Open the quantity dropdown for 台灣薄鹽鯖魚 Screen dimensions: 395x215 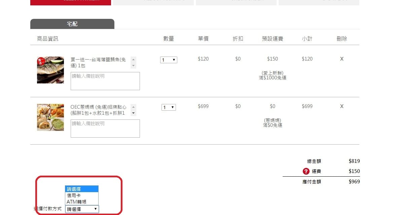tap(169, 60)
